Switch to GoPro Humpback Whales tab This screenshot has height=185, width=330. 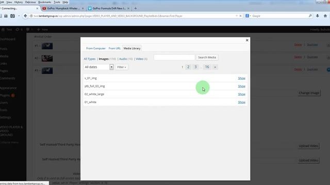63,8
